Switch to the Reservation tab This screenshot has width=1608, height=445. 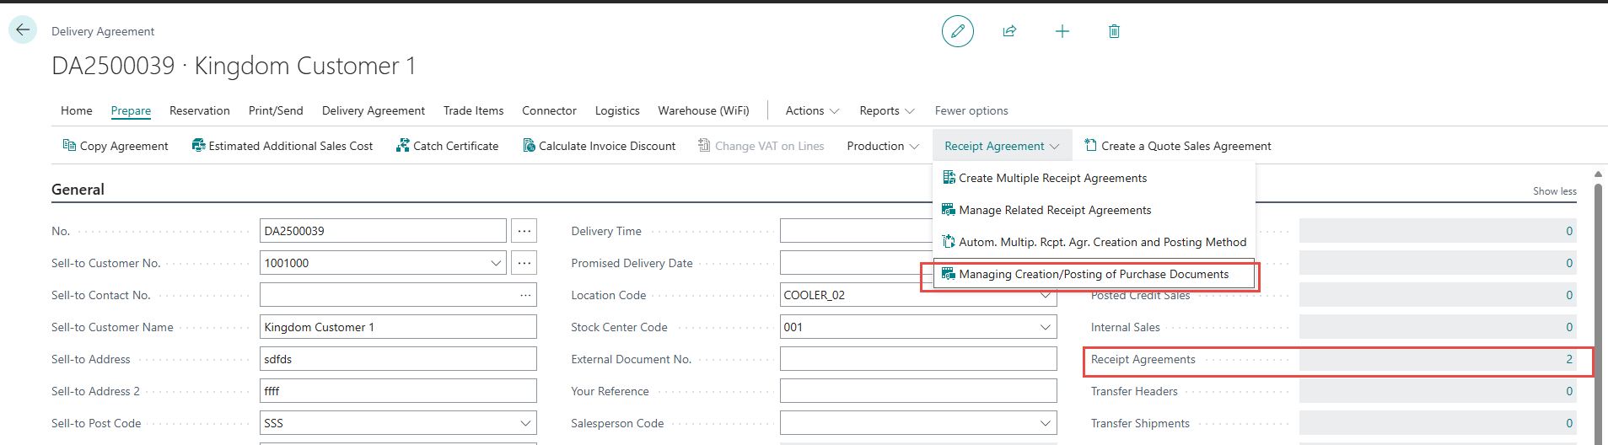point(199,110)
